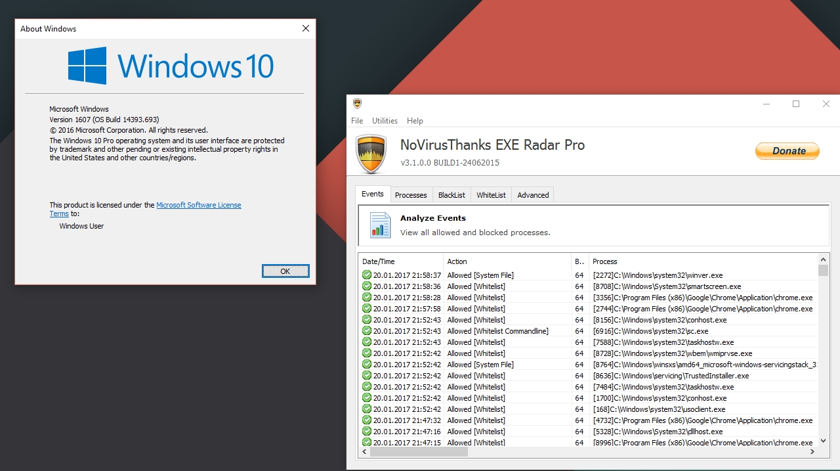Switch to the Processes tab
Screen dimensions: 840x471
pyautogui.click(x=411, y=195)
